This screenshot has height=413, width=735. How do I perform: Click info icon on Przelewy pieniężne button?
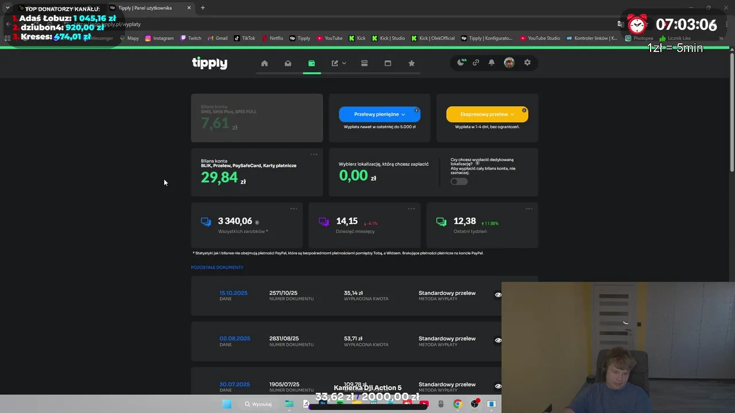pyautogui.click(x=416, y=110)
